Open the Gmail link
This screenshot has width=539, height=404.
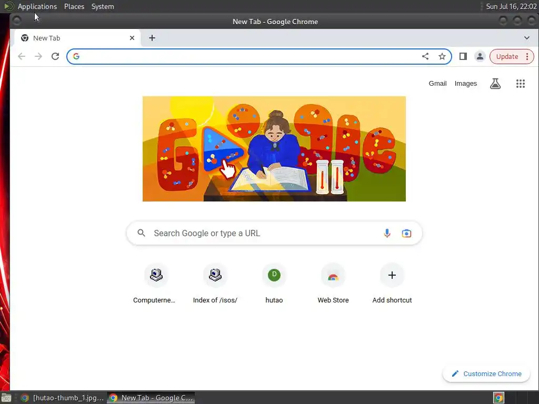[437, 84]
